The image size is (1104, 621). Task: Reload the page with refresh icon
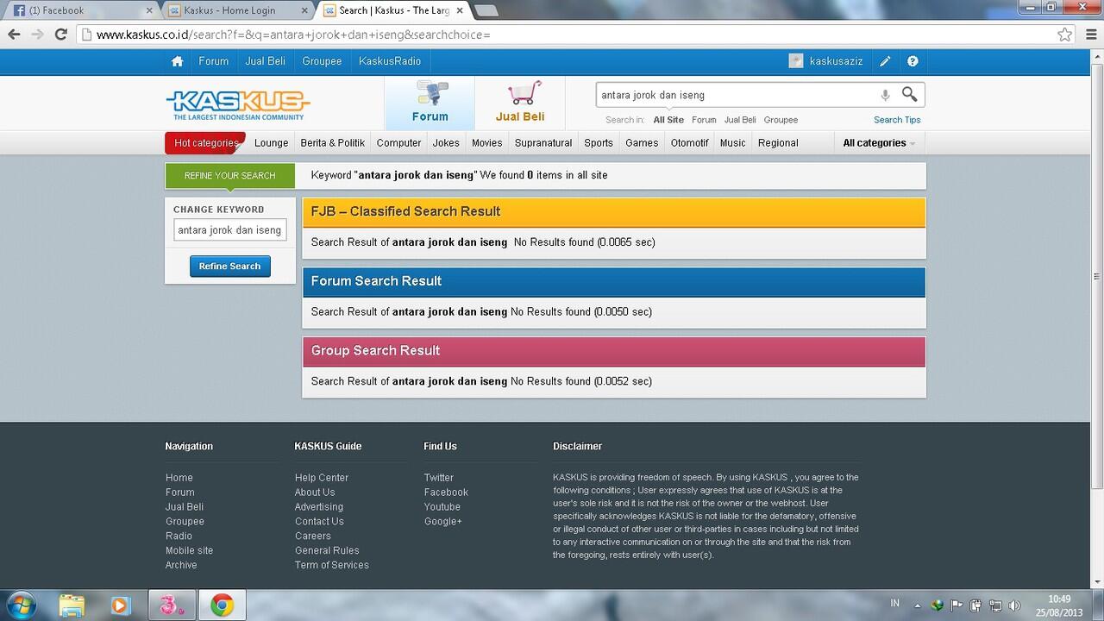click(60, 34)
